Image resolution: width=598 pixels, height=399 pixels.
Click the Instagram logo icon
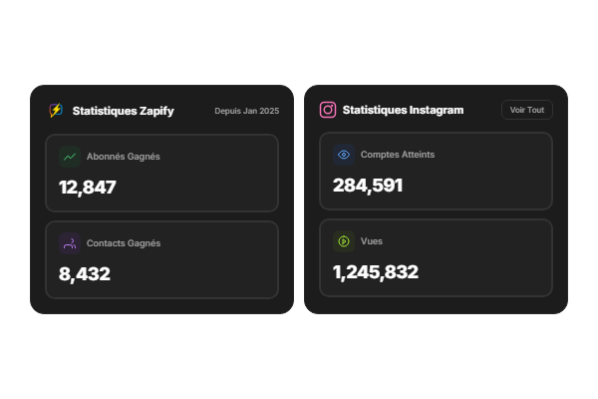(328, 110)
